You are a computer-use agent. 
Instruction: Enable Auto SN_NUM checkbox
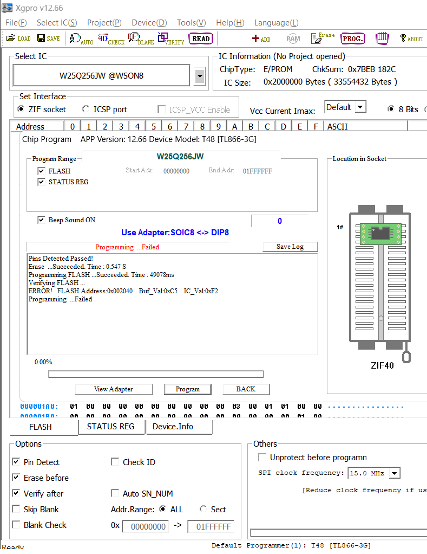(115, 493)
